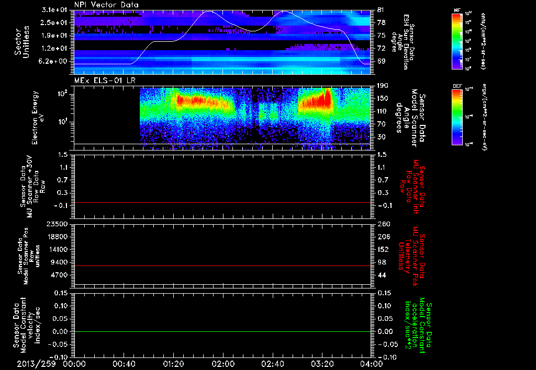Click the 04:00 time tick label
Image resolution: width=536 pixels, height=370 pixels.
[372, 364]
